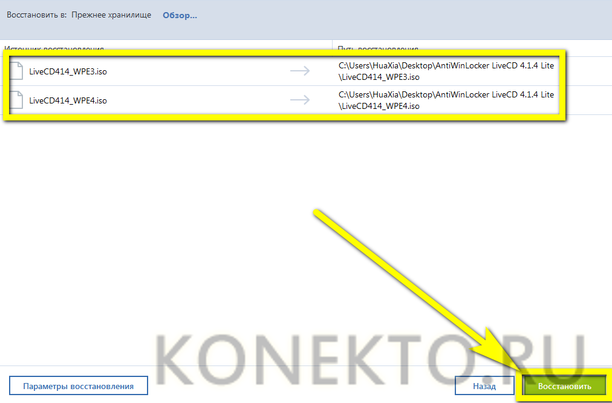Click the Обзор... link
This screenshot has width=612, height=403.
pyautogui.click(x=180, y=15)
